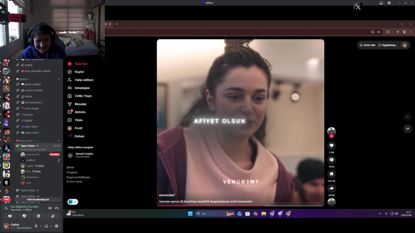The height and width of the screenshot is (233, 415).
Task: Collapse the Yayıncı Alanı category
Action: pyautogui.click(x=26, y=141)
